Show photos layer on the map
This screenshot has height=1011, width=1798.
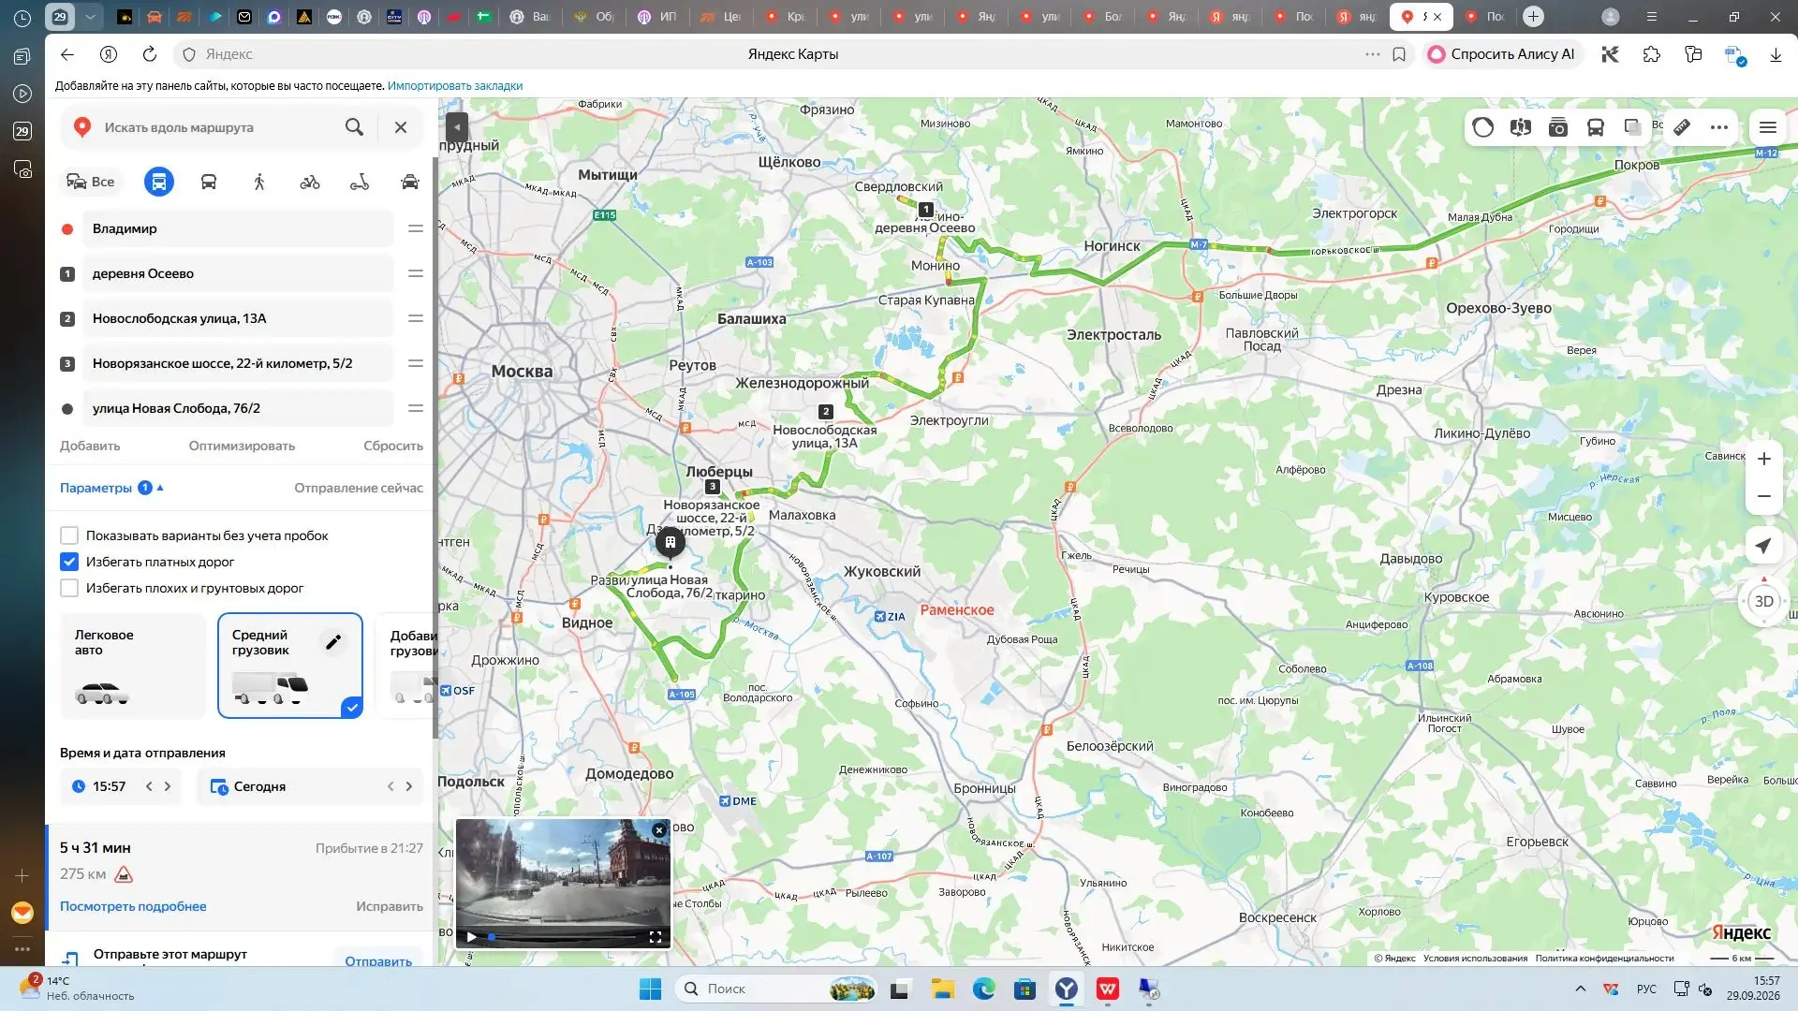[1558, 127]
